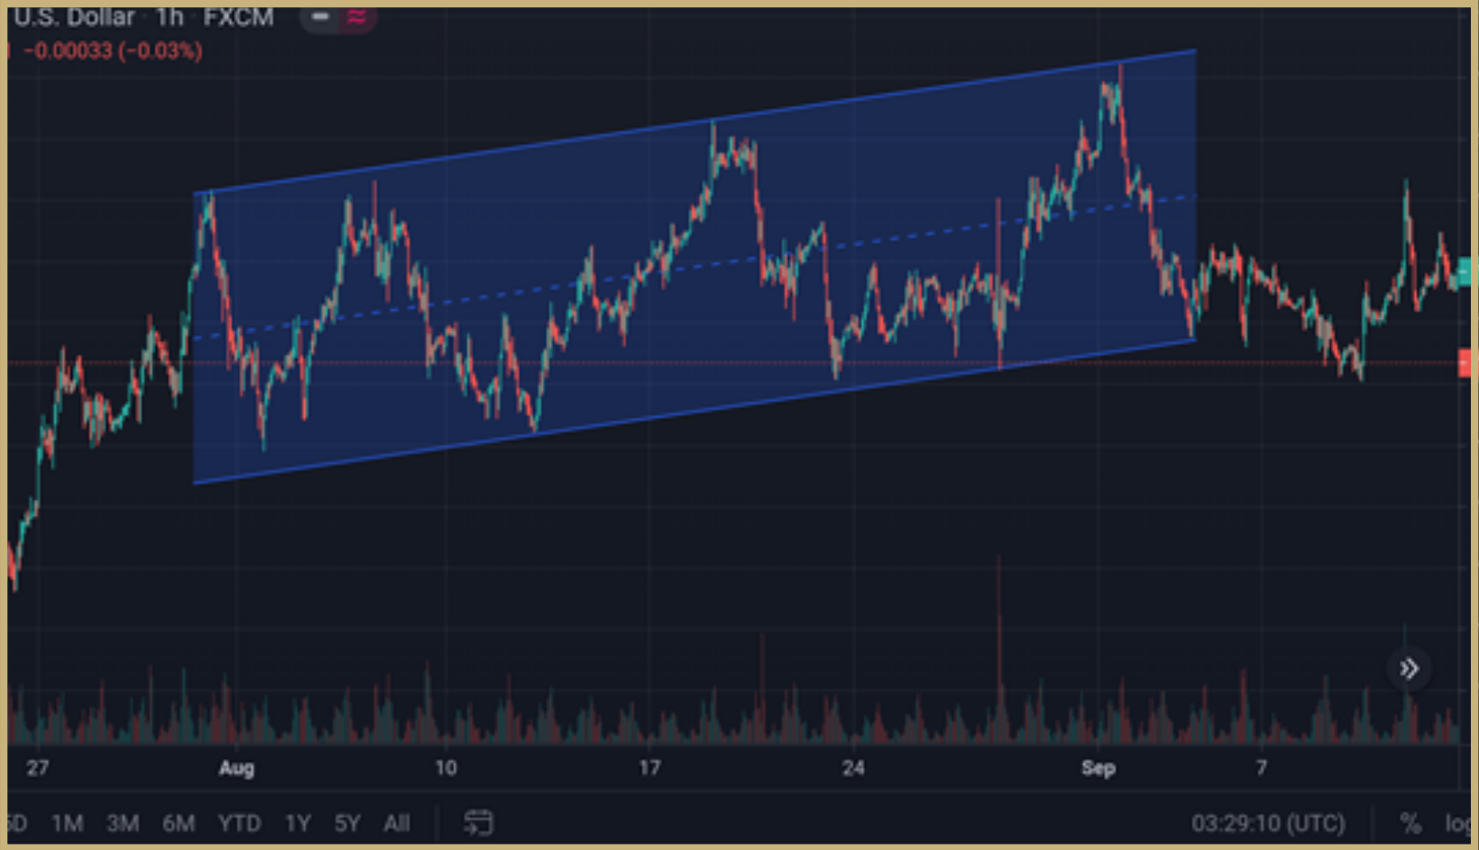Select the All time range
1479x850 pixels.
397,823
